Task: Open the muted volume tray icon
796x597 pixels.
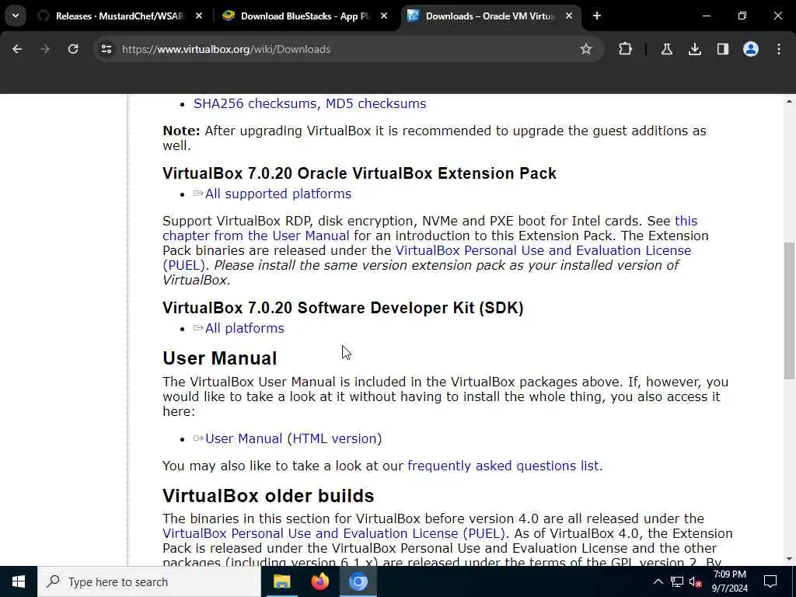Action: pyautogui.click(x=696, y=582)
